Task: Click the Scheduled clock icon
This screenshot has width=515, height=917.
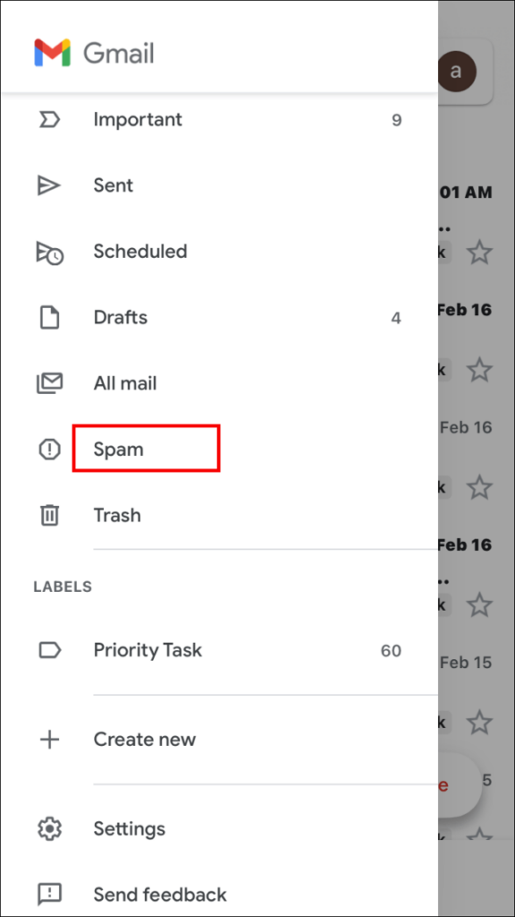Action: pos(49,252)
